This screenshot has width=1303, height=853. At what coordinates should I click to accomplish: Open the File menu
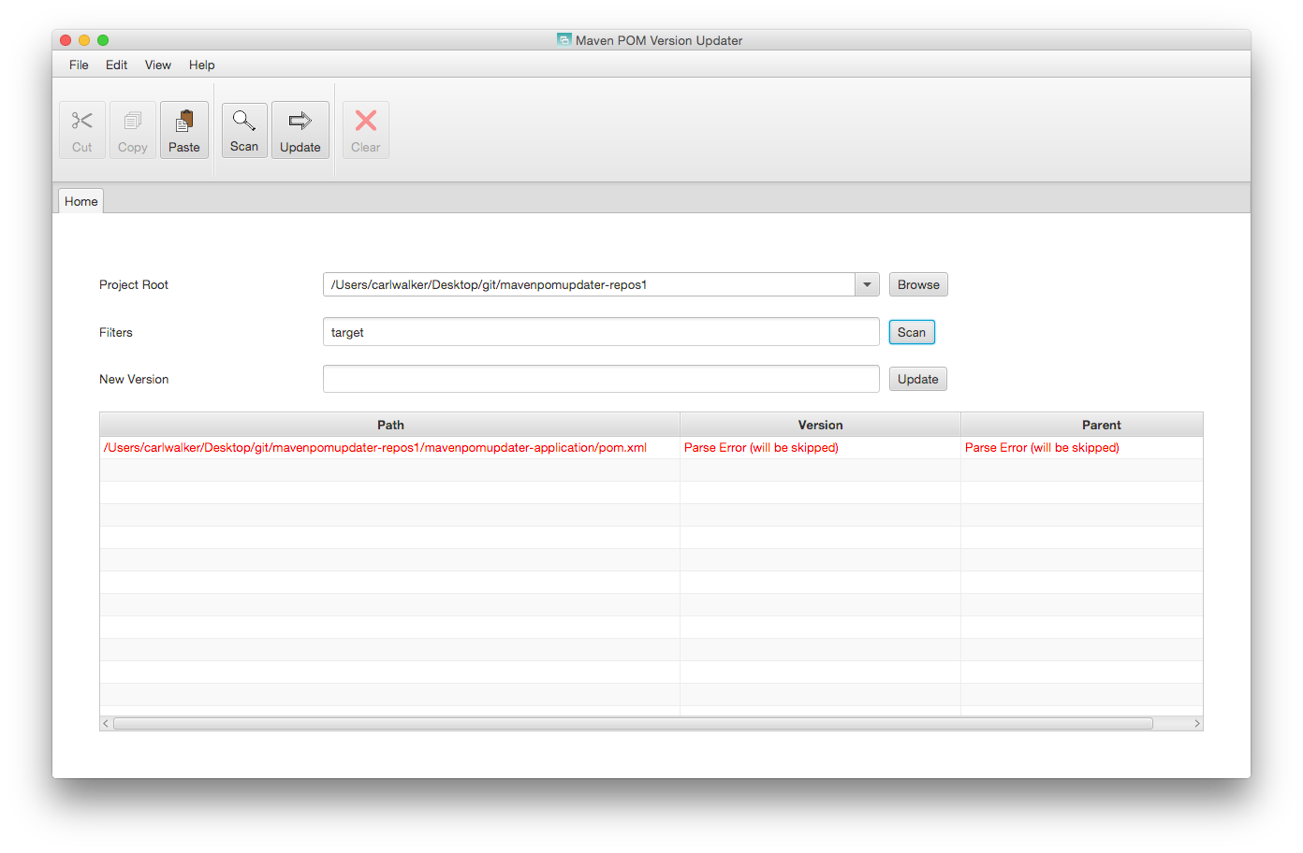(x=79, y=65)
